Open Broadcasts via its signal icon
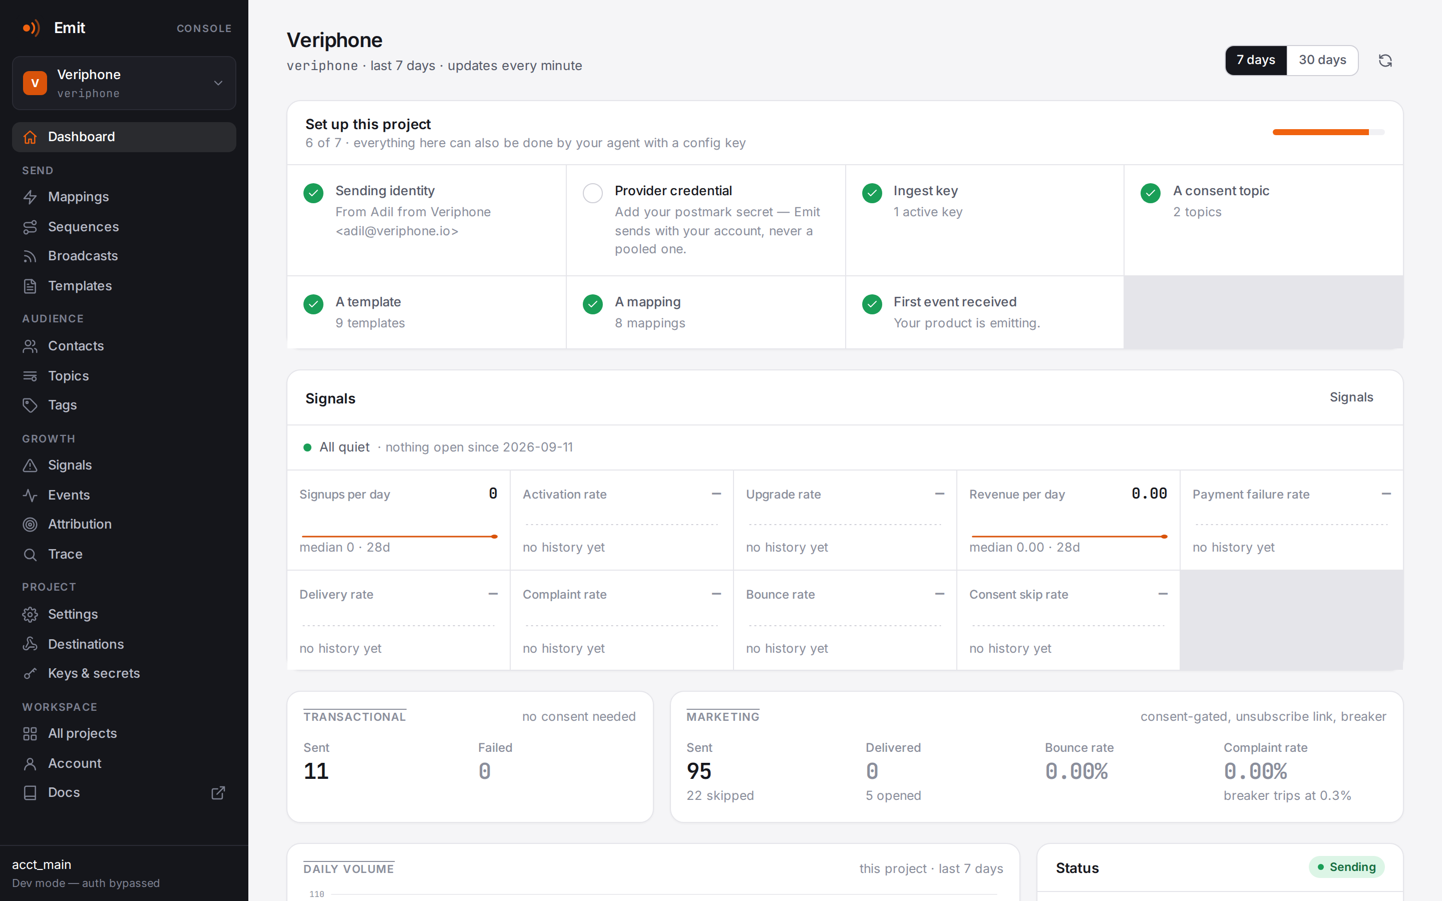The height and width of the screenshot is (901, 1442). point(30,256)
